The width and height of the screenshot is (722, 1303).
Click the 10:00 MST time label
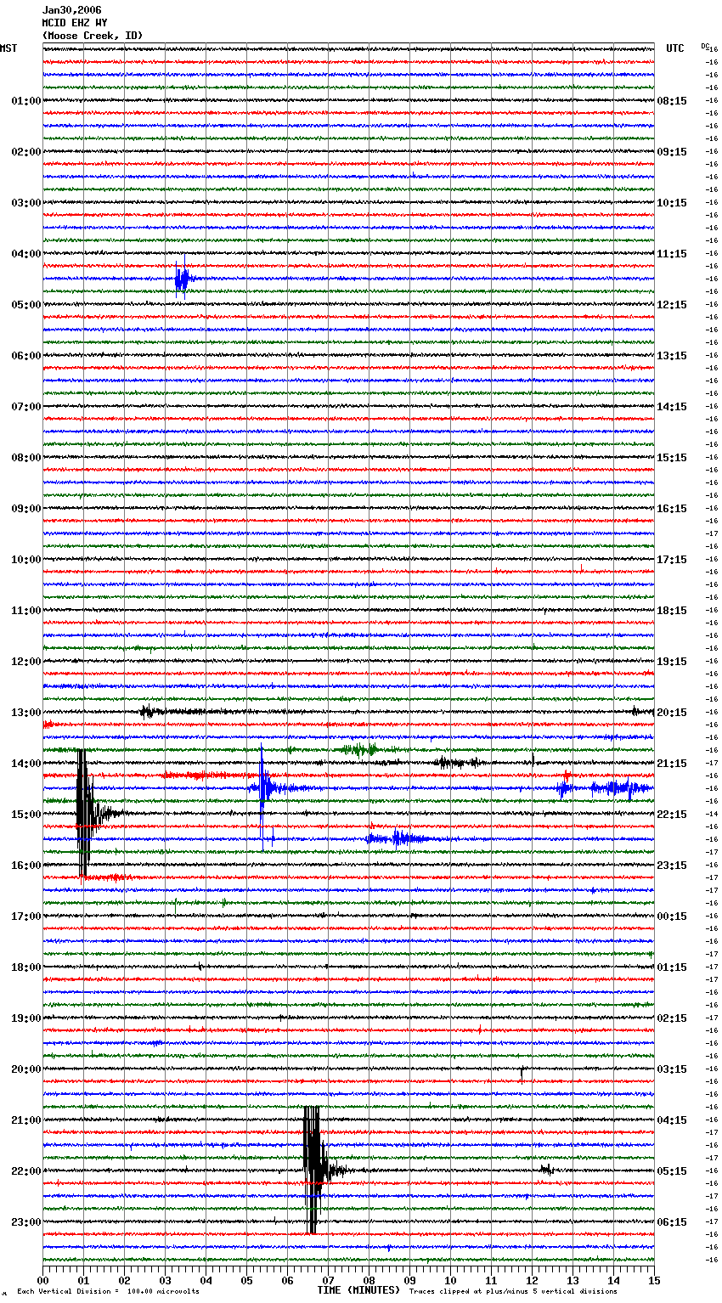(26, 560)
